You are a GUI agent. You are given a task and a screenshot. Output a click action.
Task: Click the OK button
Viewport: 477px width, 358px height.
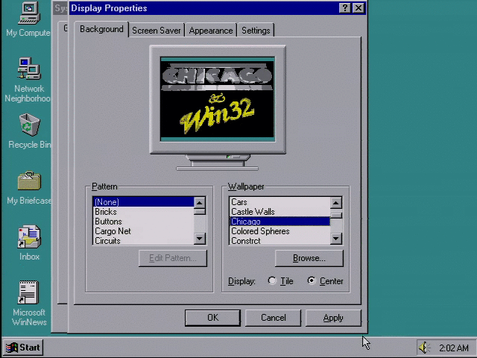(x=212, y=318)
